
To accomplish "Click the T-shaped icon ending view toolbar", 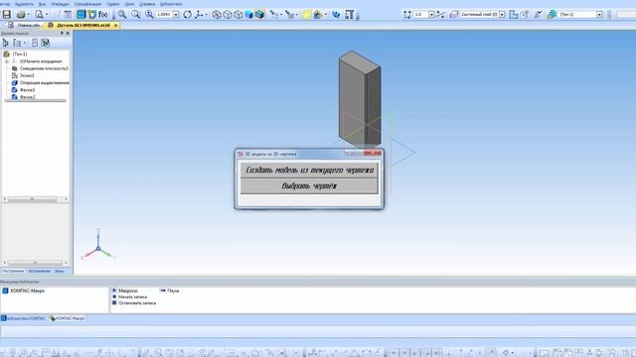I will click(349, 15).
